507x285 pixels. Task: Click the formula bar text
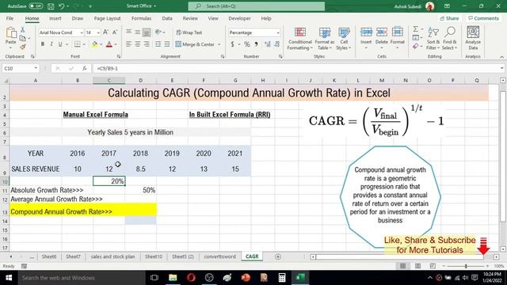(108, 69)
